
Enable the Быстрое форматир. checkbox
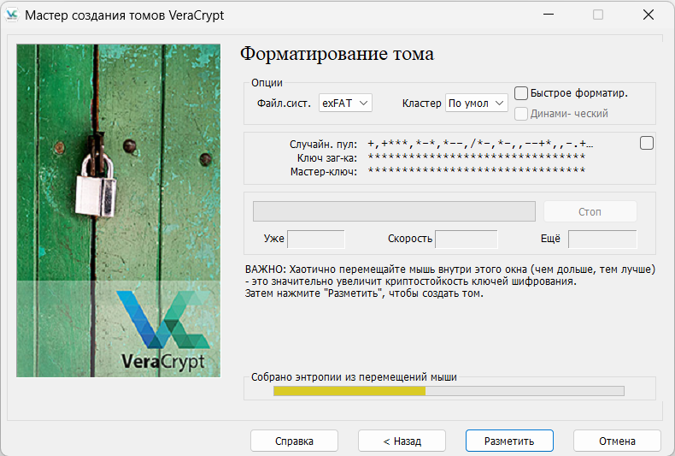pyautogui.click(x=521, y=93)
